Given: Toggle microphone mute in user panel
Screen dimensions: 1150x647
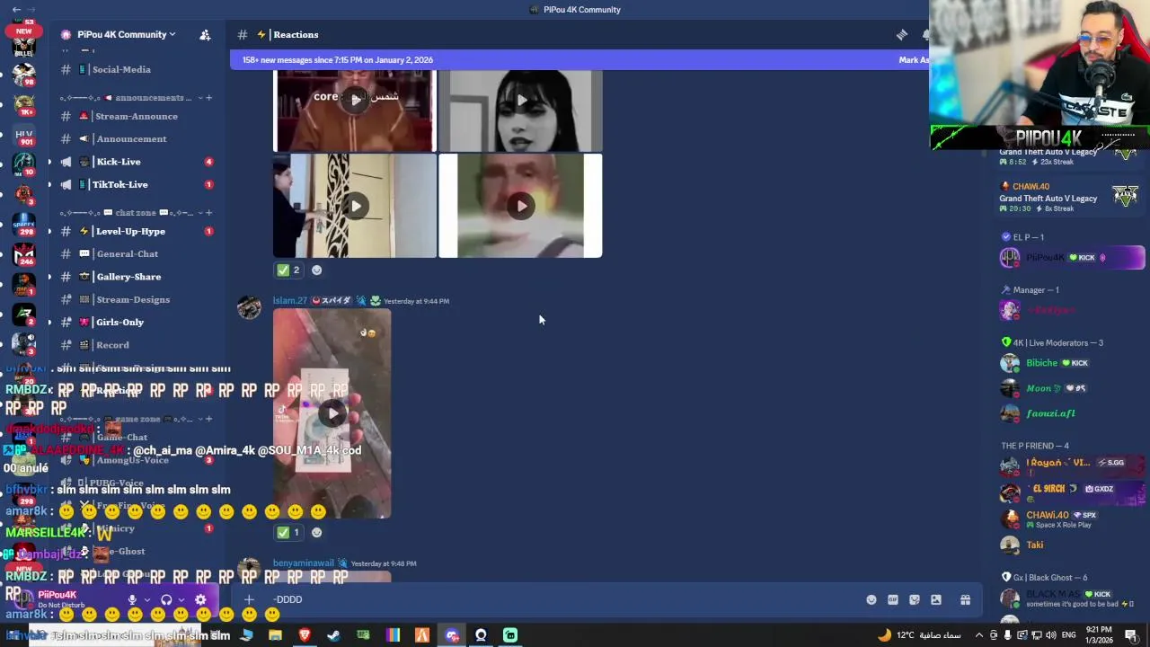Looking at the screenshot, I should pyautogui.click(x=132, y=599).
